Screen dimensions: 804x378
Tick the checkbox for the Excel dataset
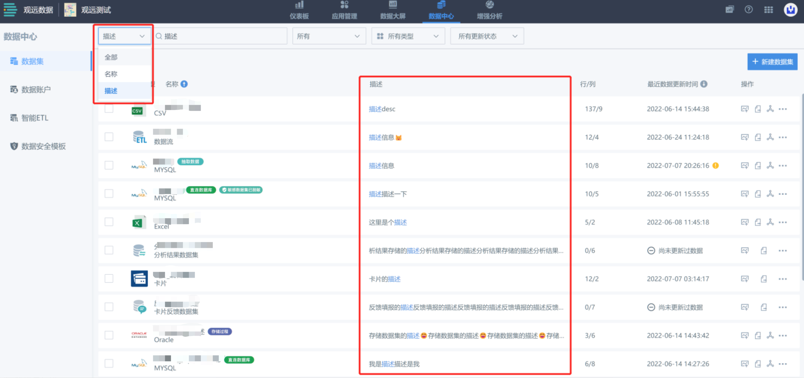pos(109,222)
